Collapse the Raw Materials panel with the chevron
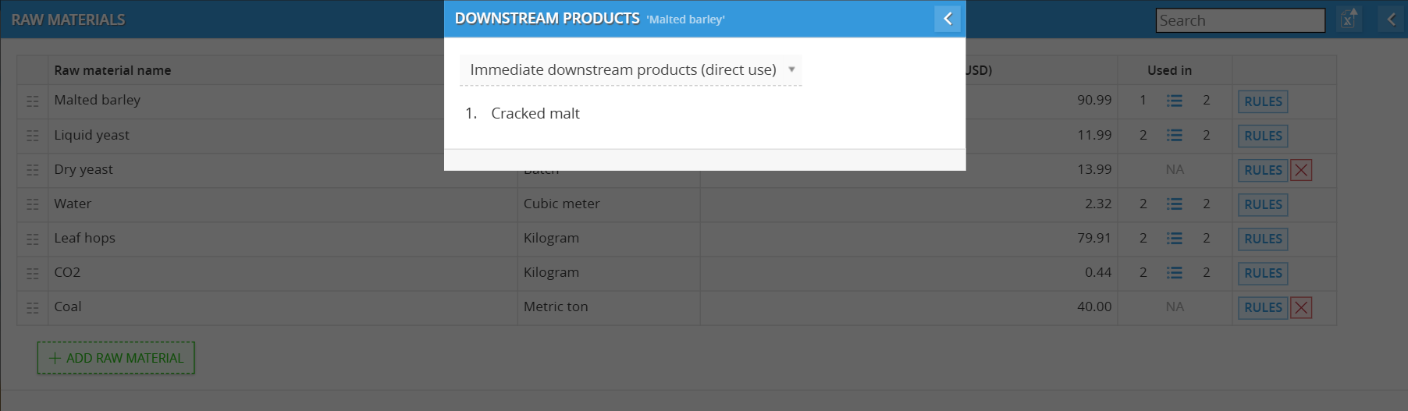 coord(1391,19)
